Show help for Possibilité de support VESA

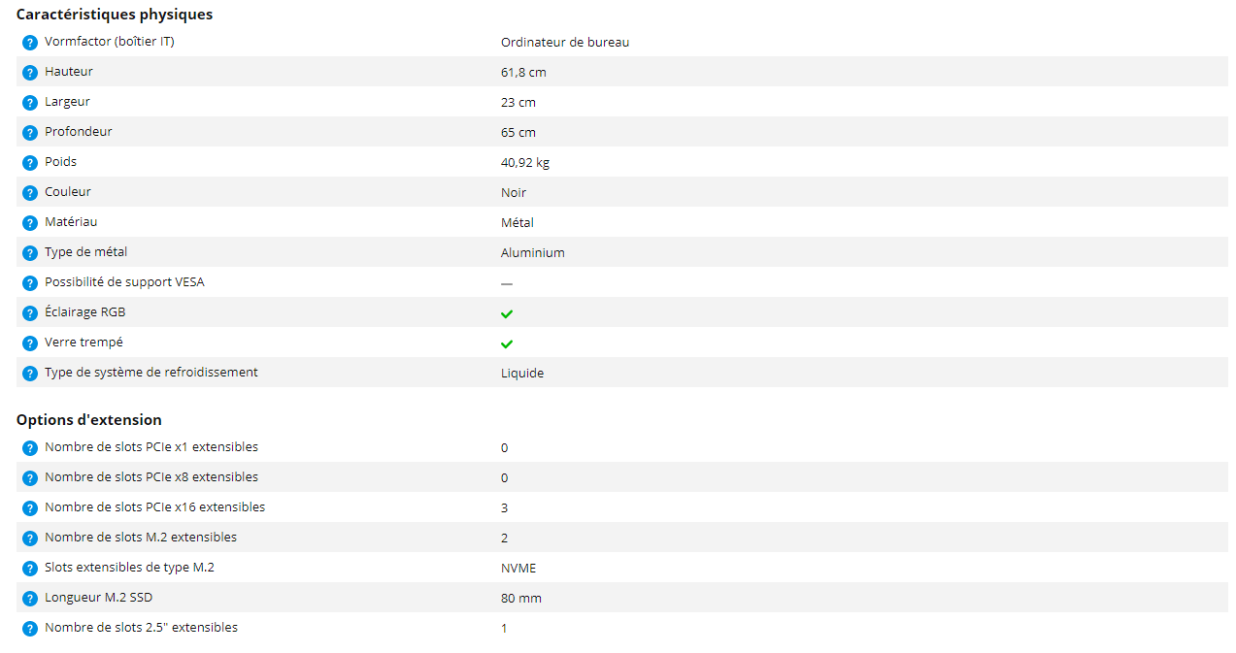[30, 283]
